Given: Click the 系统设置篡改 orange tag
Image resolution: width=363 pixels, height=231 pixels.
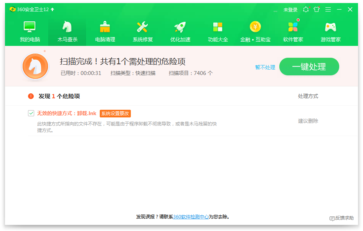Looking at the screenshot, I should point(115,113).
